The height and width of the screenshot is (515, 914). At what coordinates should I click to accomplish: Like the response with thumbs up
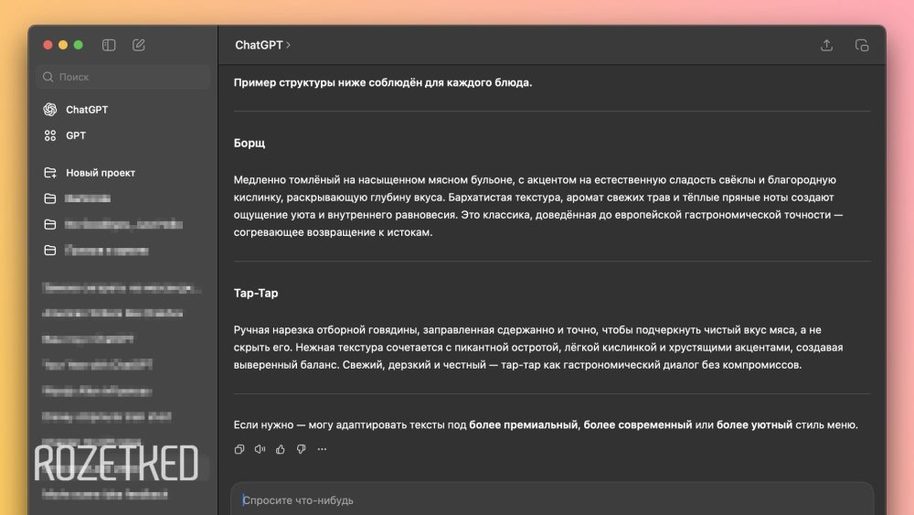tap(281, 449)
